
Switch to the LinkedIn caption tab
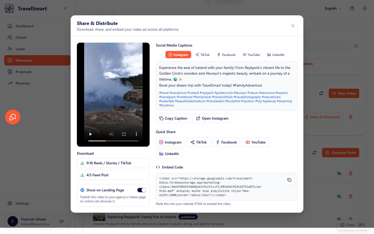(x=276, y=55)
